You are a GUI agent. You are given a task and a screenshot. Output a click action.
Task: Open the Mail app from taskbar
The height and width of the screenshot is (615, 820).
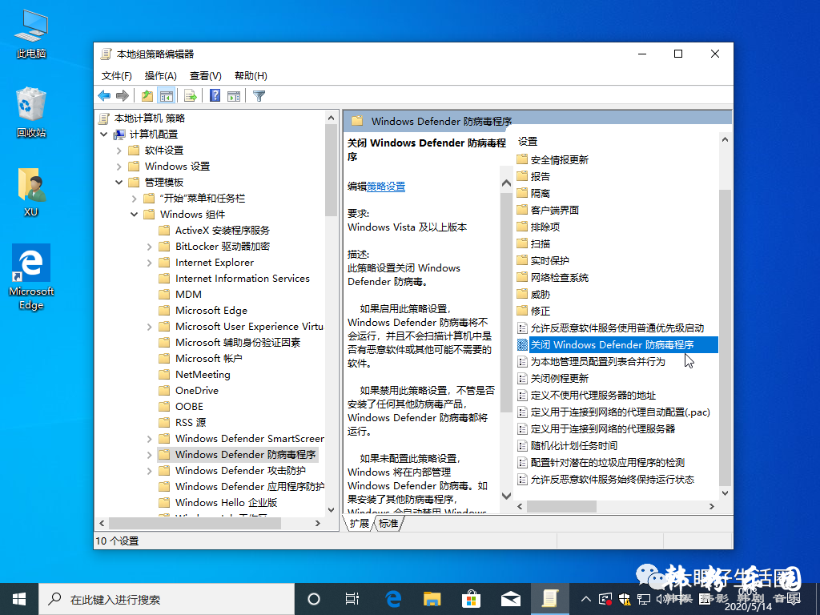(x=510, y=599)
